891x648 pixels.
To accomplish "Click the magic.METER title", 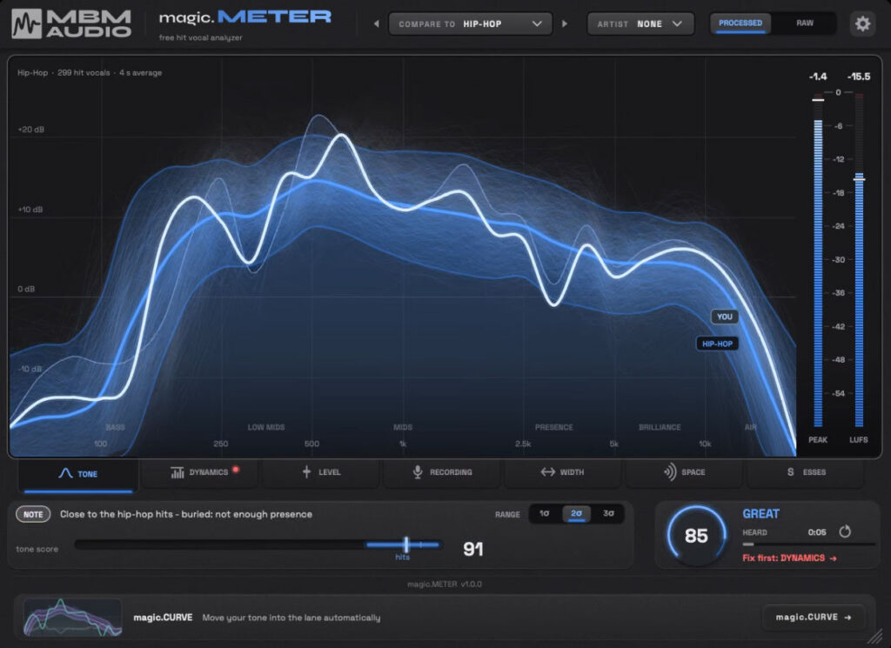I will (245, 17).
